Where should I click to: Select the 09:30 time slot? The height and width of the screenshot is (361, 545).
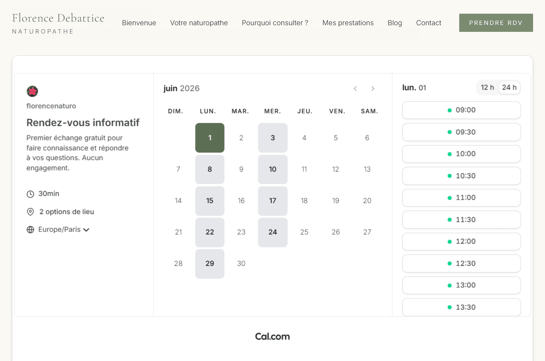point(461,132)
